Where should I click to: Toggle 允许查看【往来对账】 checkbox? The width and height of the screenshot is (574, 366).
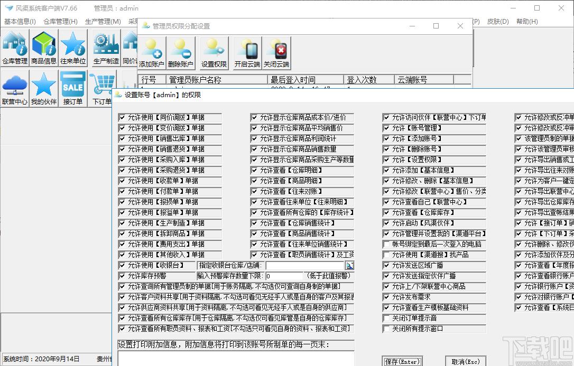point(254,192)
